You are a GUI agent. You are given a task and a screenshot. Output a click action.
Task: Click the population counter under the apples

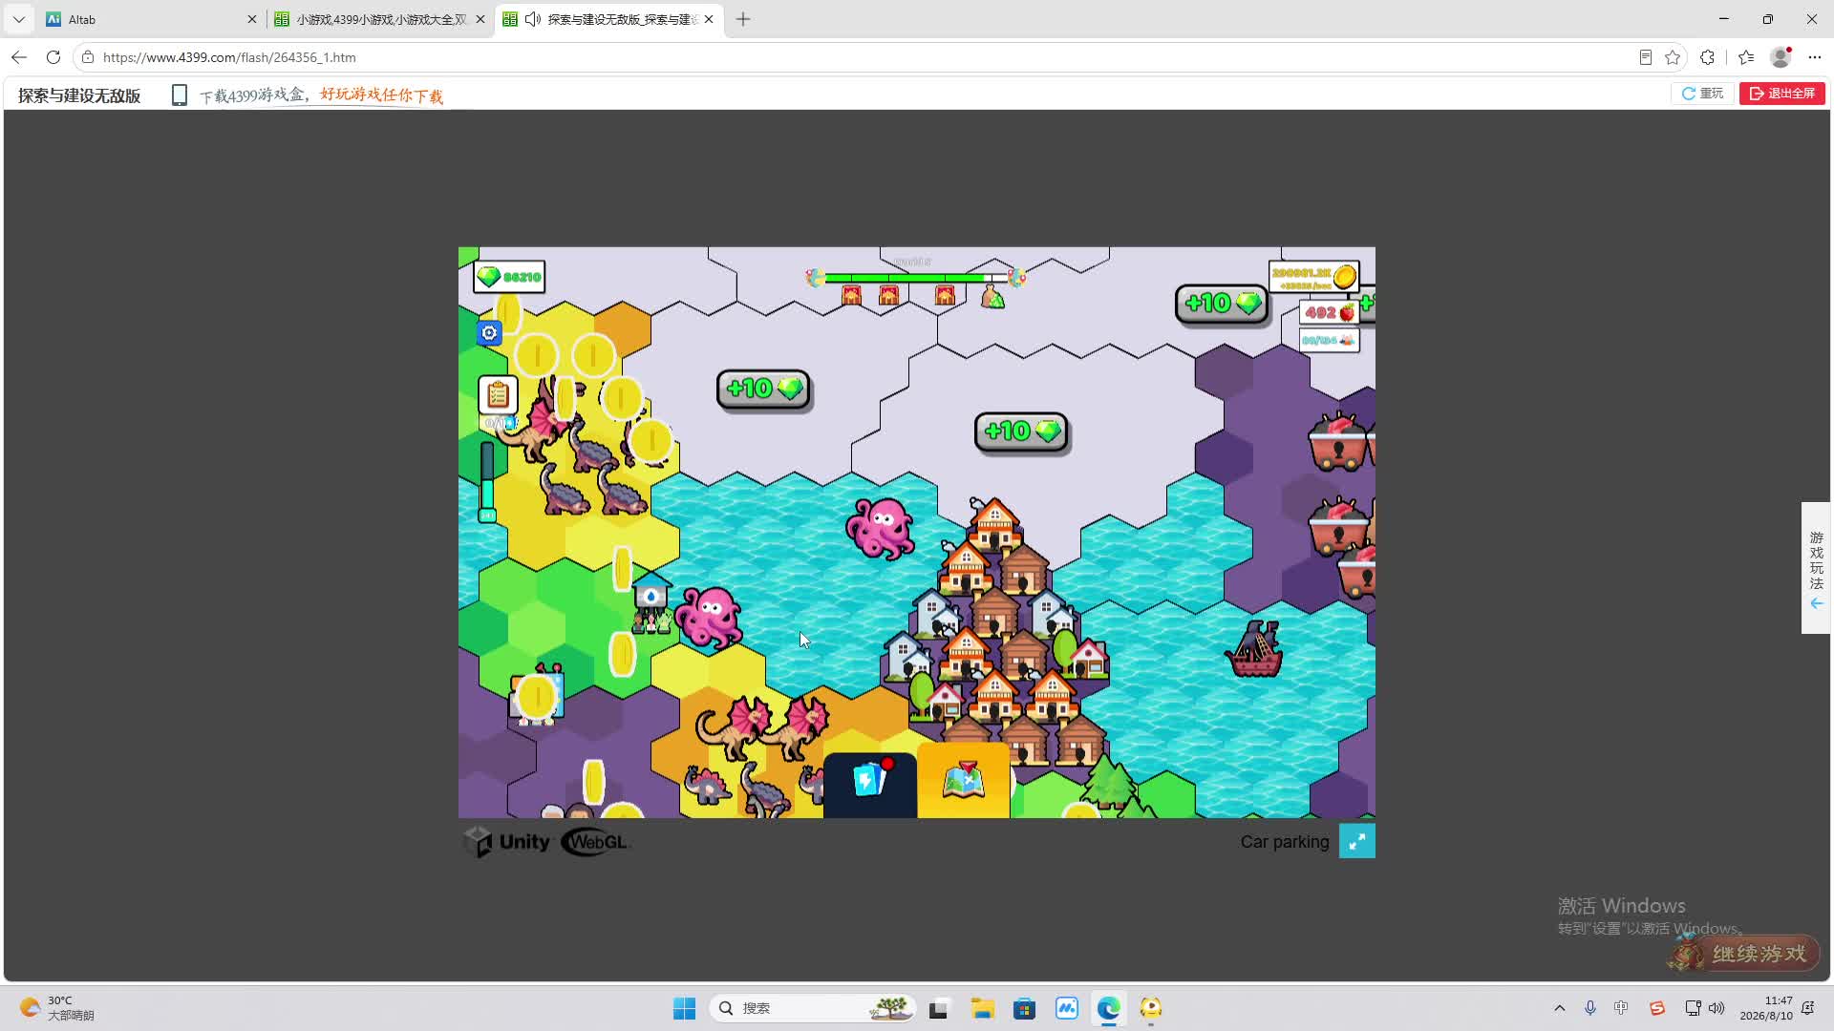[x=1329, y=341]
